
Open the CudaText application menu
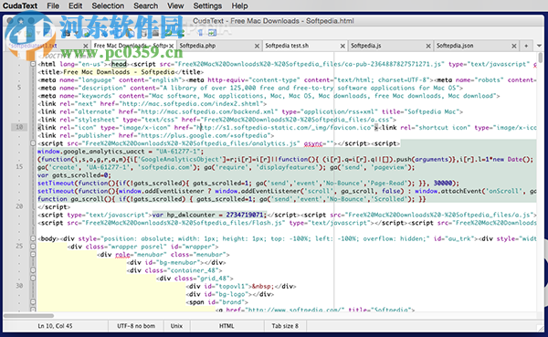(x=20, y=5)
